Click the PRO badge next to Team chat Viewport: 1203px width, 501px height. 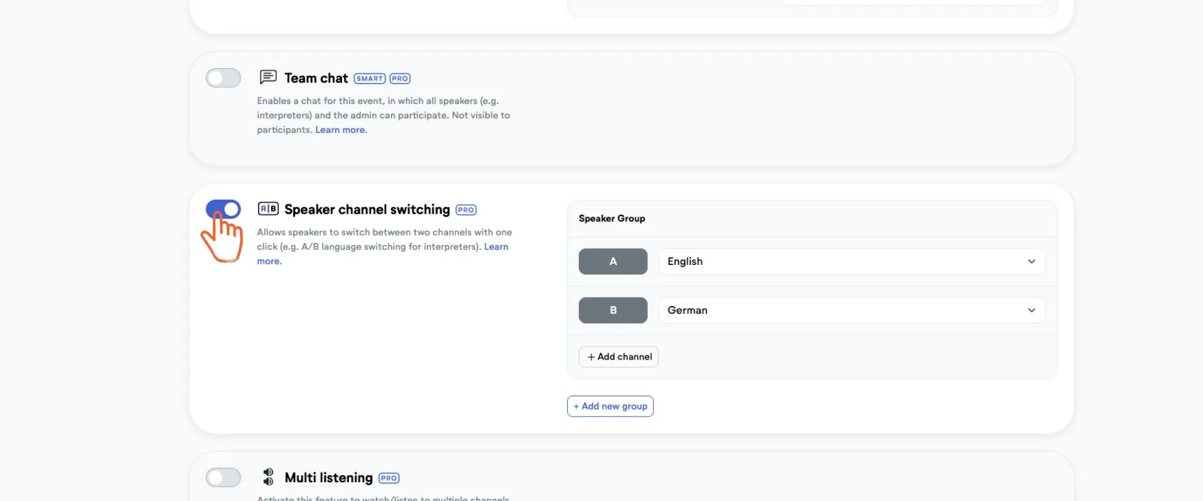pos(400,78)
